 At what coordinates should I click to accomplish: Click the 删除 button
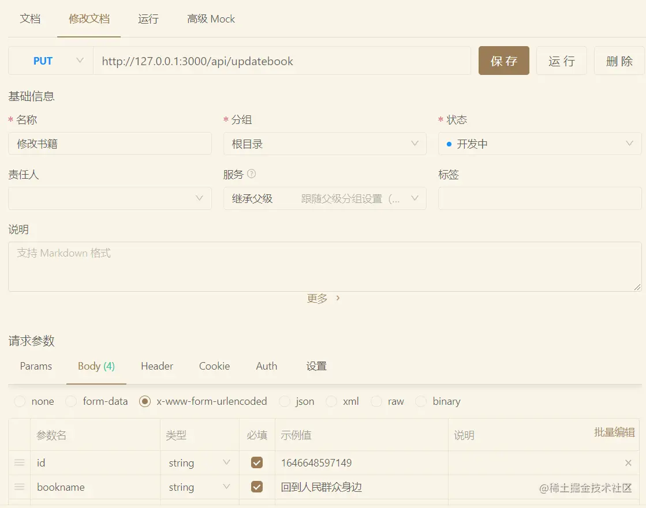pyautogui.click(x=619, y=61)
